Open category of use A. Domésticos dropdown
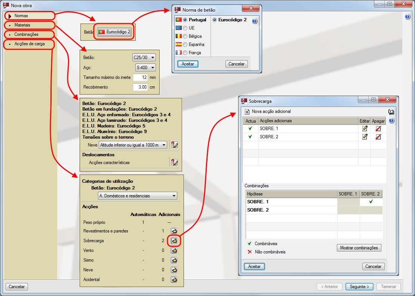 tap(137, 196)
